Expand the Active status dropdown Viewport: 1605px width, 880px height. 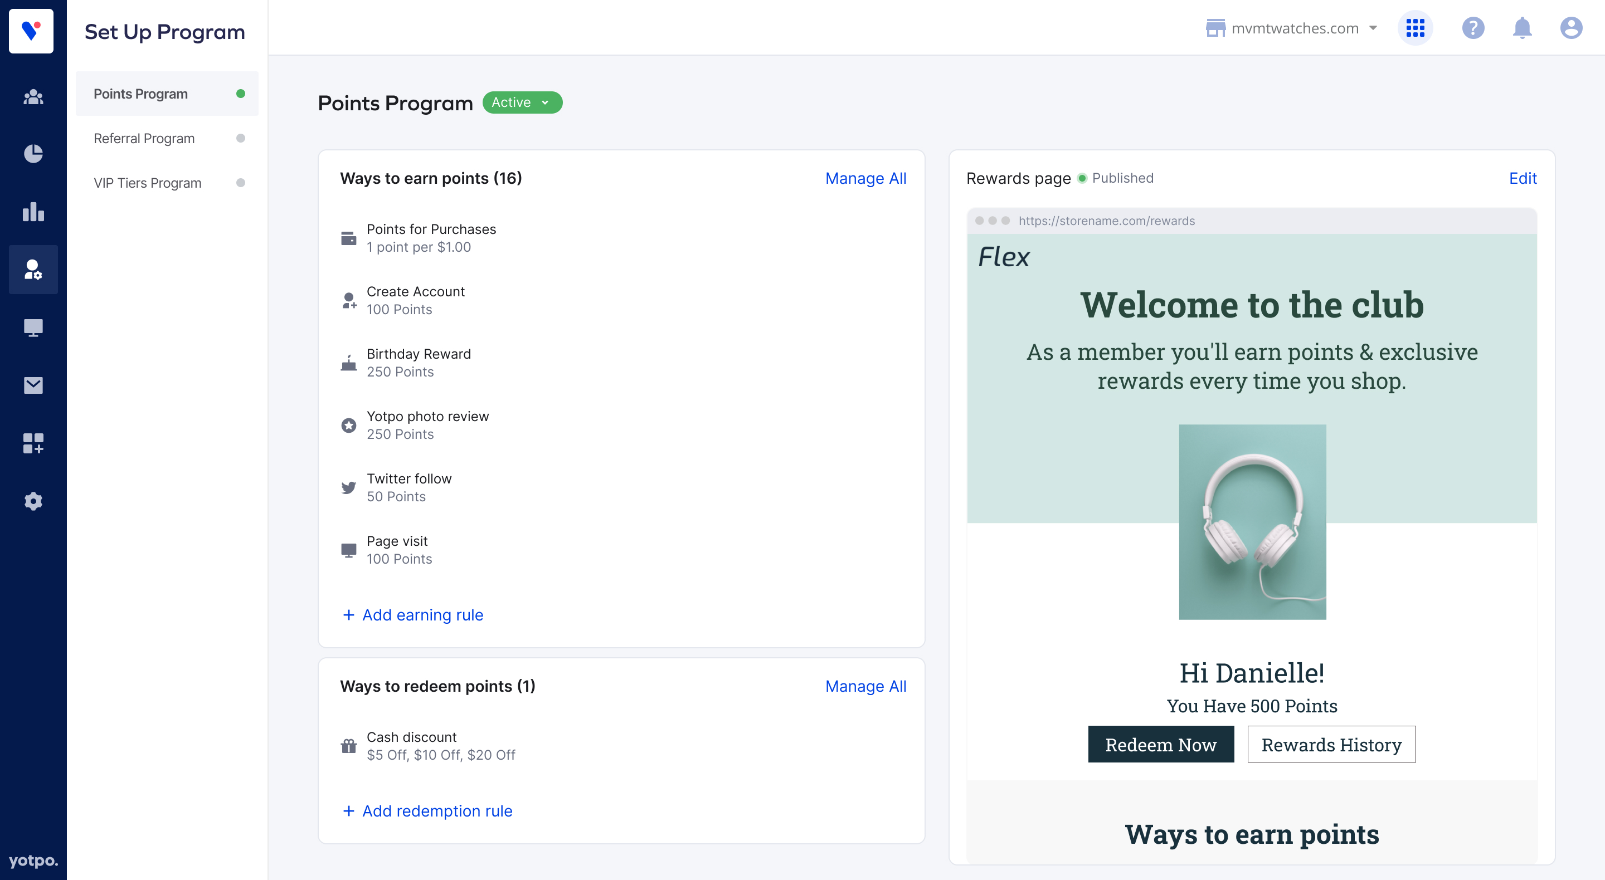pos(522,102)
